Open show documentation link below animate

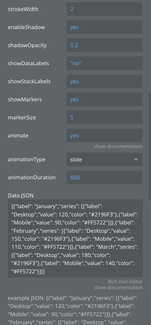(x=118, y=146)
